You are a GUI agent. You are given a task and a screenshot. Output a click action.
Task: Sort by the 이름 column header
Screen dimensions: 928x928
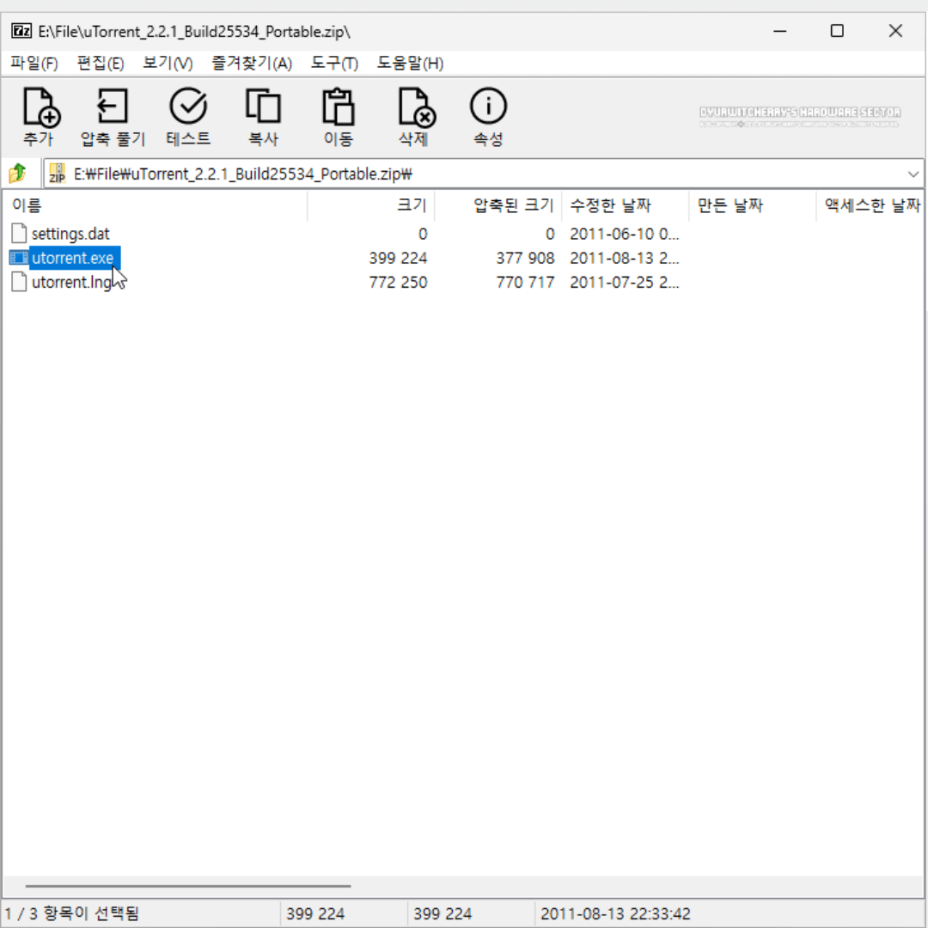(155, 205)
